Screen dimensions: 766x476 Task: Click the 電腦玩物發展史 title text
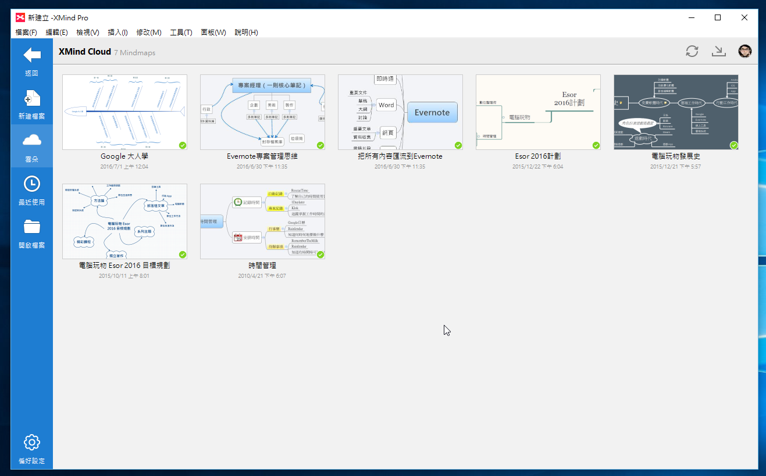click(676, 156)
